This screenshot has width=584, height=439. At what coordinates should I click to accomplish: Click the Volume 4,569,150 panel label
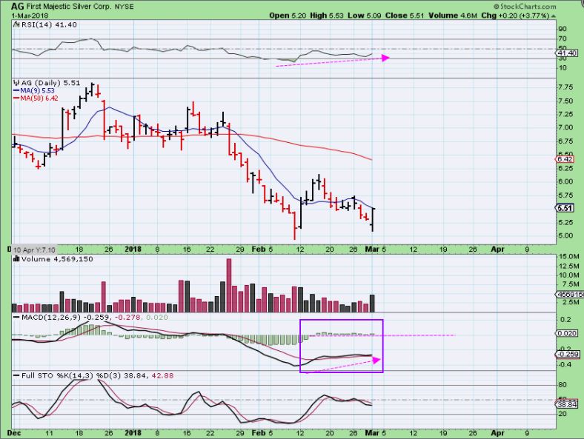57,259
